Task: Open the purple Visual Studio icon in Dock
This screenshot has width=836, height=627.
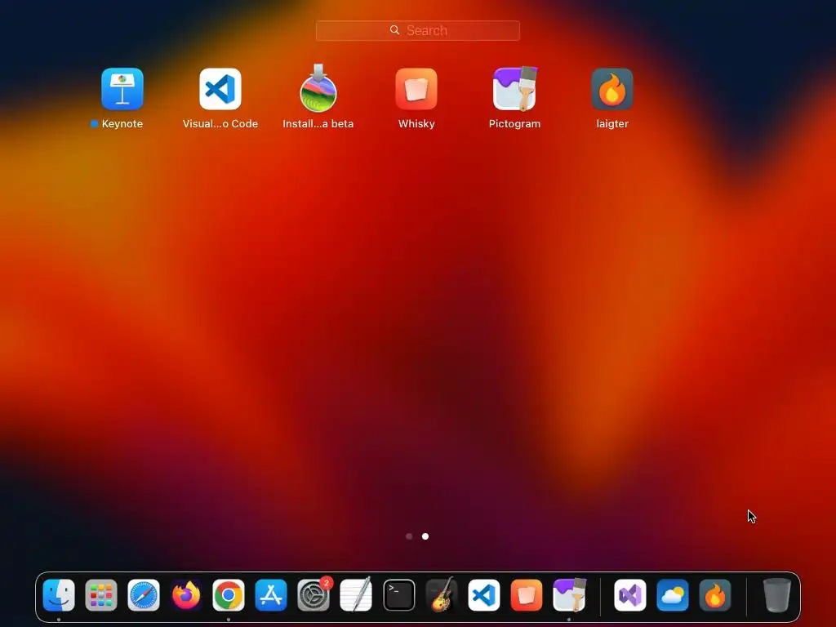Action: pos(630,595)
